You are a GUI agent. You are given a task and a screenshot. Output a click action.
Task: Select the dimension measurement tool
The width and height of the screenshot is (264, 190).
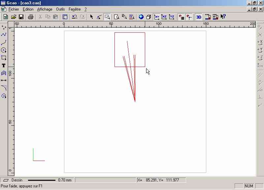point(4,80)
